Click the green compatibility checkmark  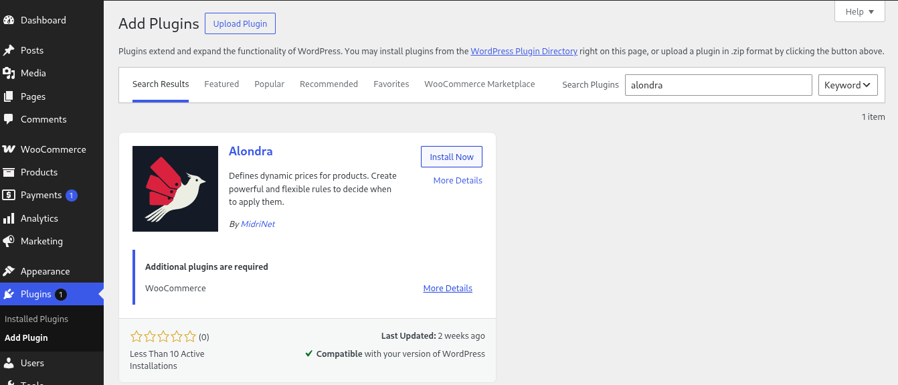click(309, 354)
